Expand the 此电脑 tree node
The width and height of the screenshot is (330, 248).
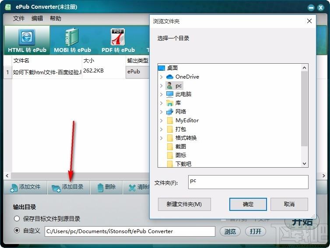click(161, 94)
